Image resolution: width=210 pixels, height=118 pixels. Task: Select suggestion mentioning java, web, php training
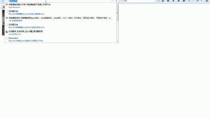coord(61,19)
